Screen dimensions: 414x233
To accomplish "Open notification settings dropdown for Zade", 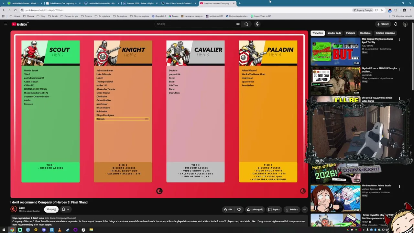I will click(x=66, y=209).
